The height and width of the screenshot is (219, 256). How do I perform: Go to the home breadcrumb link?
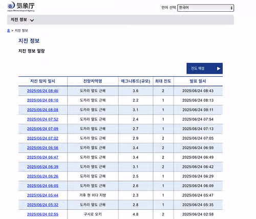click(x=9, y=31)
